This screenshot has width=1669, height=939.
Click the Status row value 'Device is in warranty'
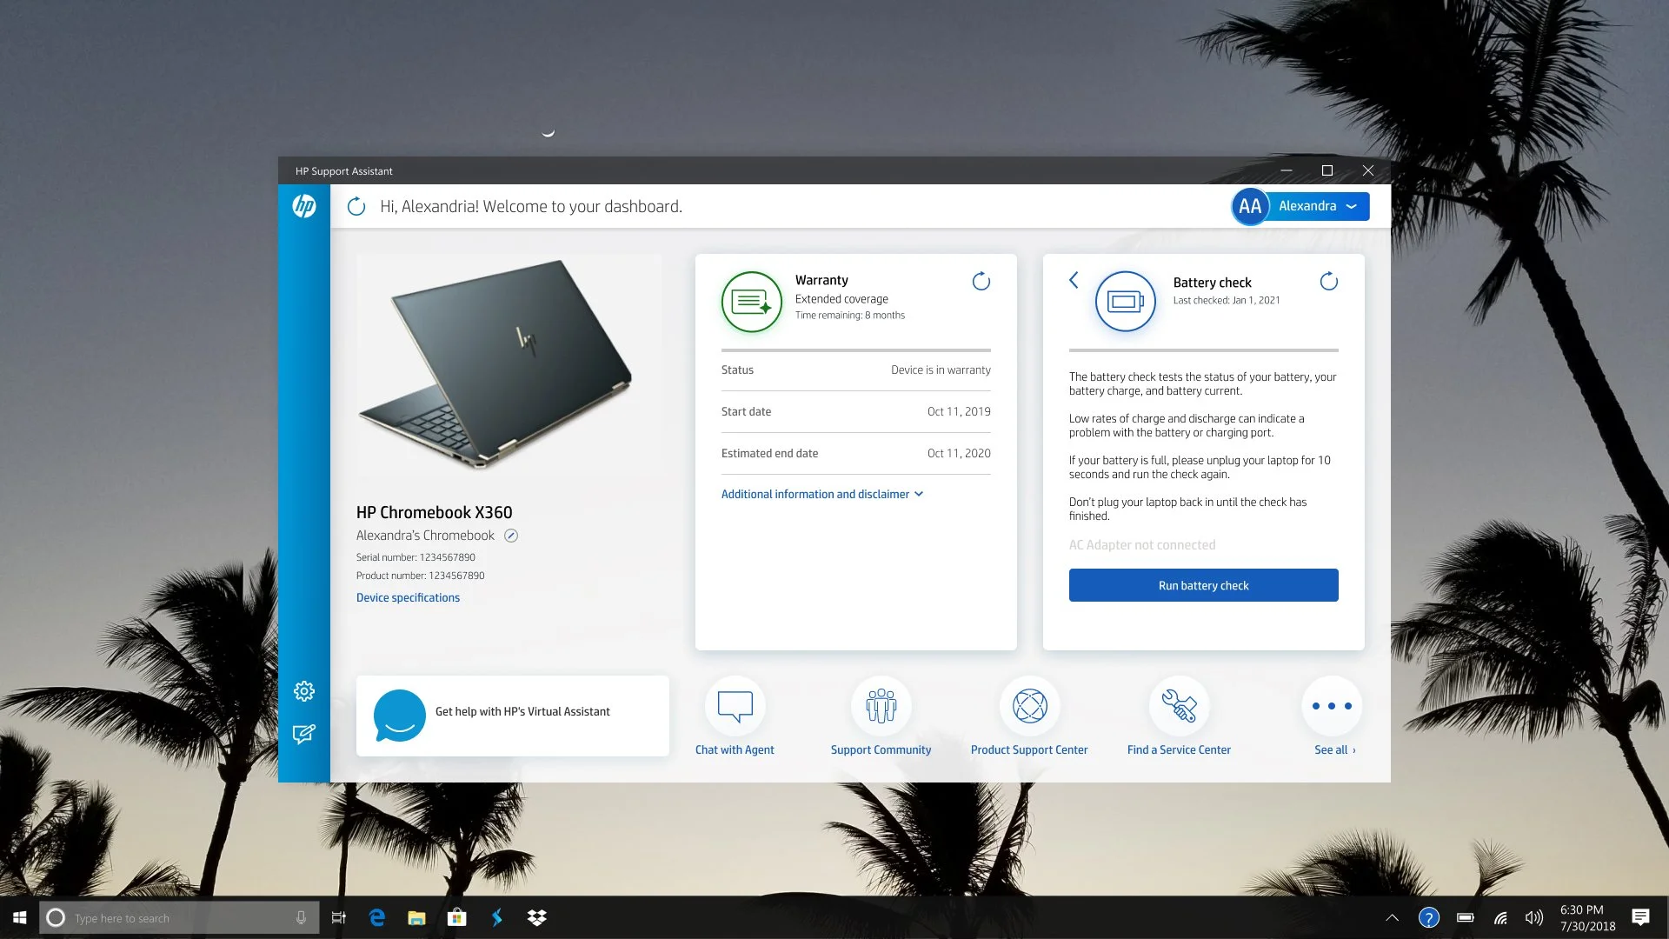tap(941, 370)
